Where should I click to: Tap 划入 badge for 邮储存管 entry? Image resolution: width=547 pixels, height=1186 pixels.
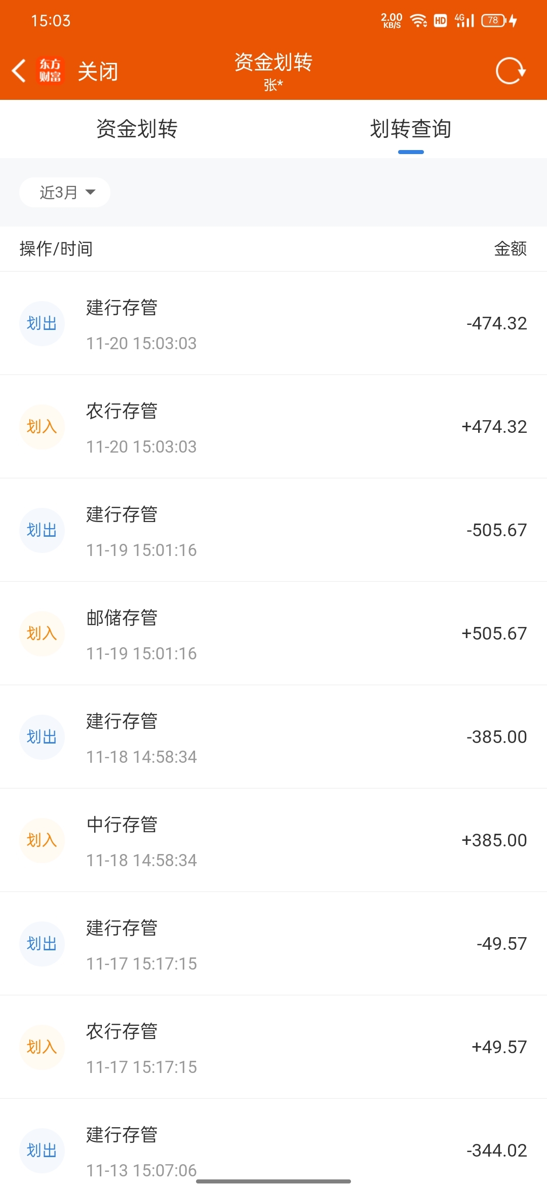tap(42, 634)
